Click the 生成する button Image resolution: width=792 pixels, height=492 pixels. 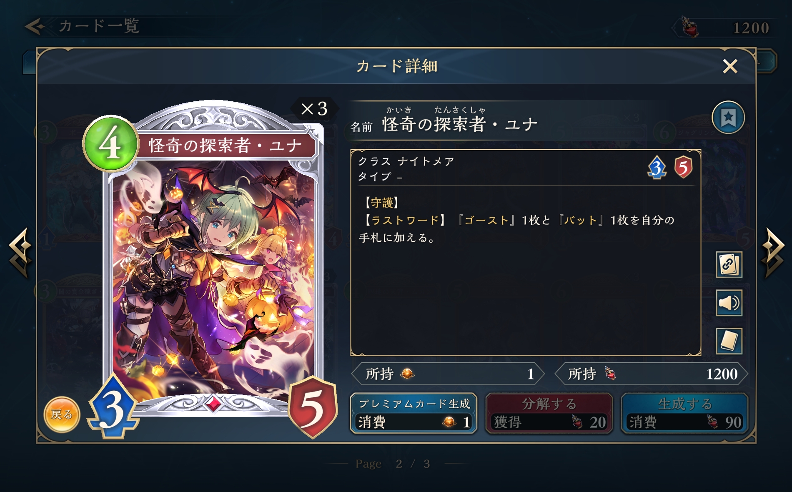point(684,413)
